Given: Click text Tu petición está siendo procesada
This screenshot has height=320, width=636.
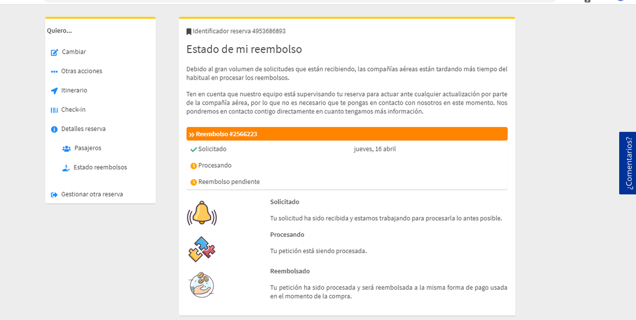Looking at the screenshot, I should point(319,251).
